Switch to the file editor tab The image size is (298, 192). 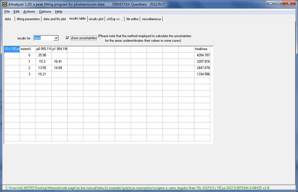(x=133, y=19)
